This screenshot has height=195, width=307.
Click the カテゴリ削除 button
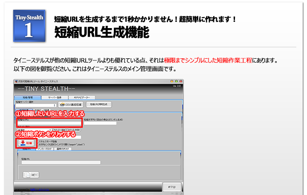pos(74,130)
